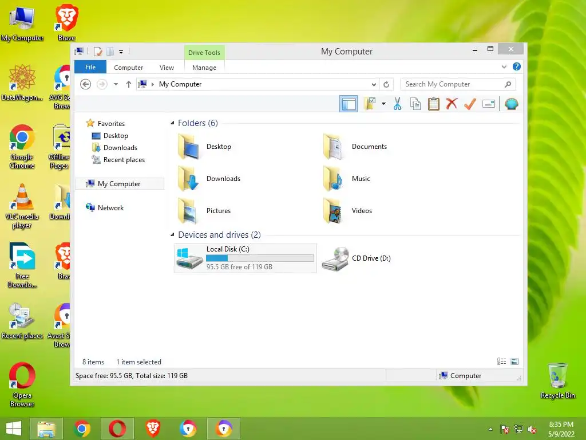Open the recent locations dropdown arrow
The image size is (586, 440).
(116, 84)
